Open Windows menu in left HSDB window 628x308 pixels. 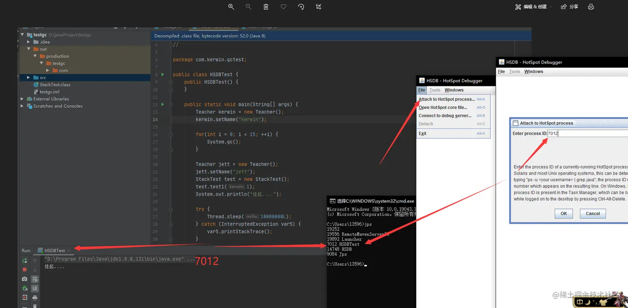454,90
